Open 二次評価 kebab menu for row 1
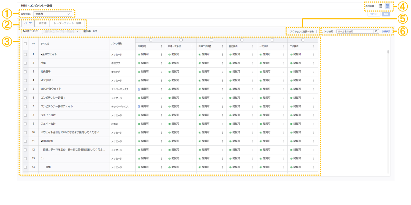Screen dimensions: 411x205 pos(313,54)
